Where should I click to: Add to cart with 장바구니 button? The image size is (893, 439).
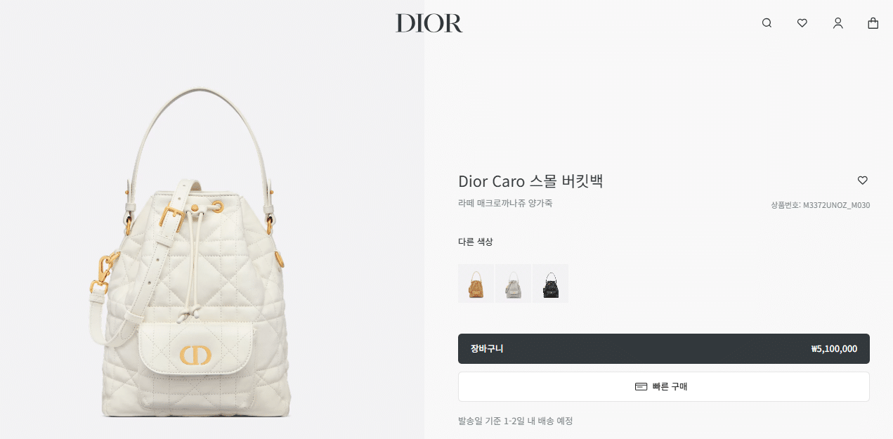pos(664,348)
